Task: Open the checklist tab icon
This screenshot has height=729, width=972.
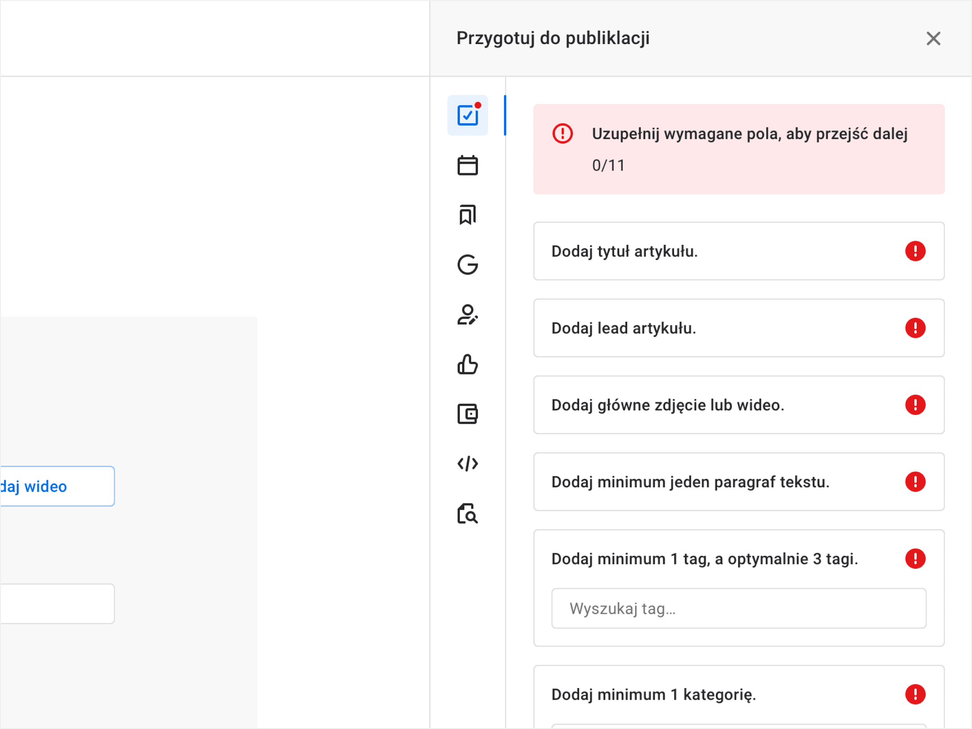Action: 468,115
